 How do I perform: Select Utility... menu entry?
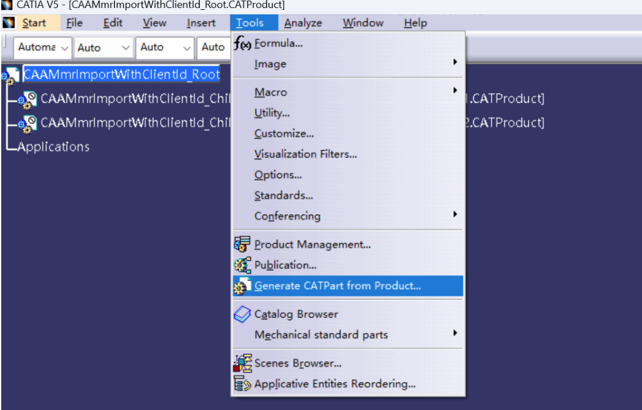click(x=348, y=112)
